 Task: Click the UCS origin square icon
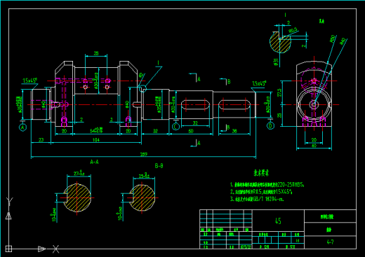tap(8, 249)
